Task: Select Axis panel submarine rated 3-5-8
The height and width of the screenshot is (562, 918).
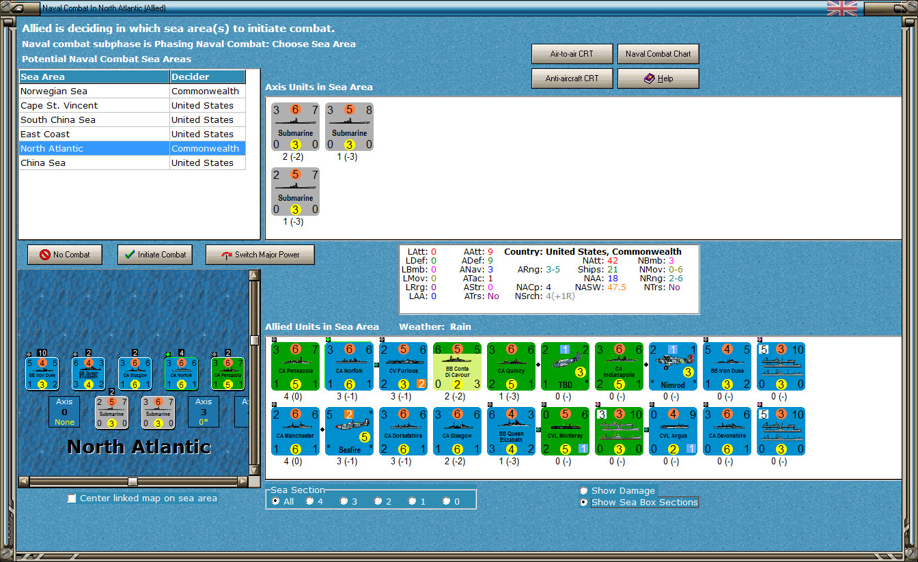Action: (349, 126)
